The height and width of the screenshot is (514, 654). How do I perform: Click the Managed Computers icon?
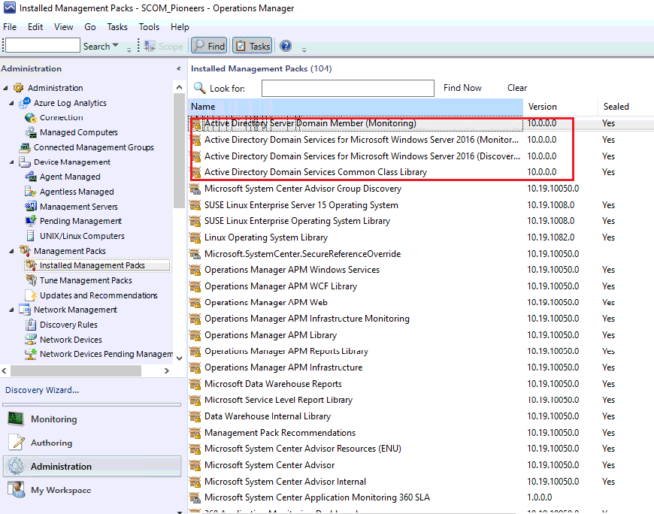(31, 132)
